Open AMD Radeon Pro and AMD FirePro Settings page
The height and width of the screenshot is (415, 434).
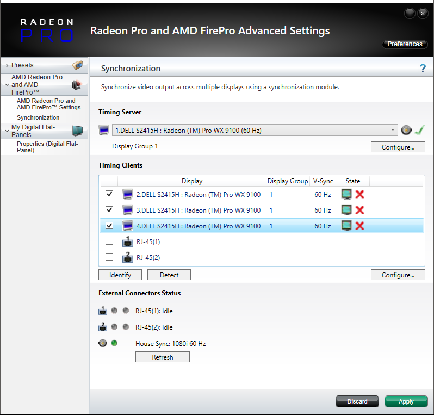49,104
